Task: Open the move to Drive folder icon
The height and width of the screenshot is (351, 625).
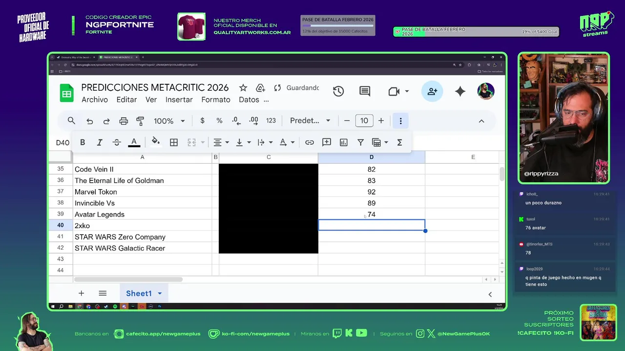Action: coord(261,88)
